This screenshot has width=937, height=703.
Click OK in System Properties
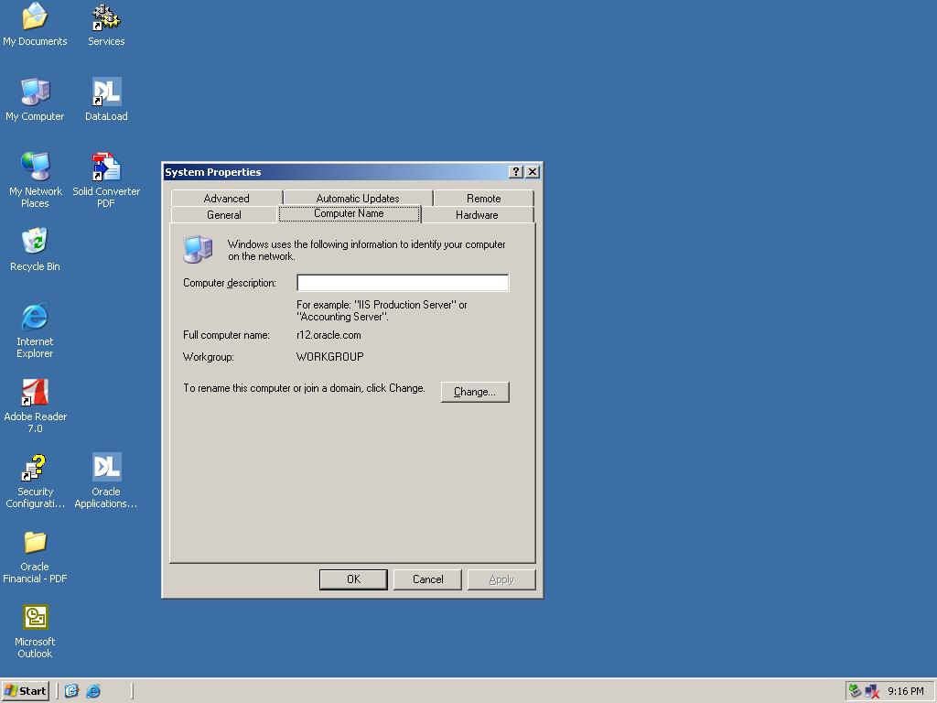353,579
